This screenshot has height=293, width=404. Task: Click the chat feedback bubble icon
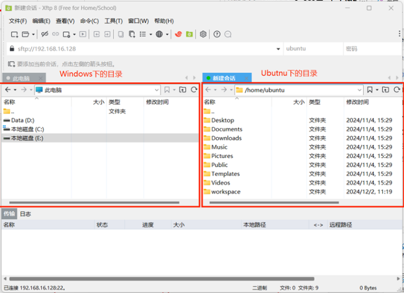(228, 34)
